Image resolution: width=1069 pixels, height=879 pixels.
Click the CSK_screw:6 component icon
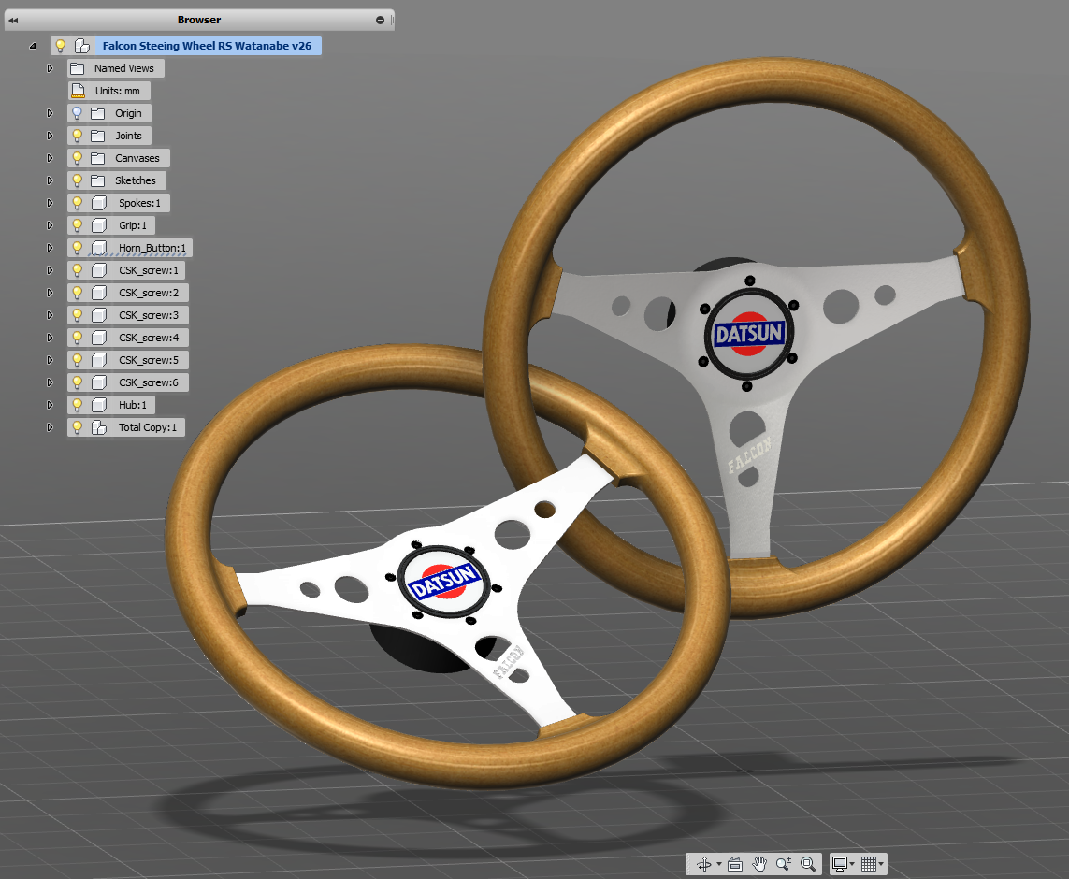coord(99,382)
